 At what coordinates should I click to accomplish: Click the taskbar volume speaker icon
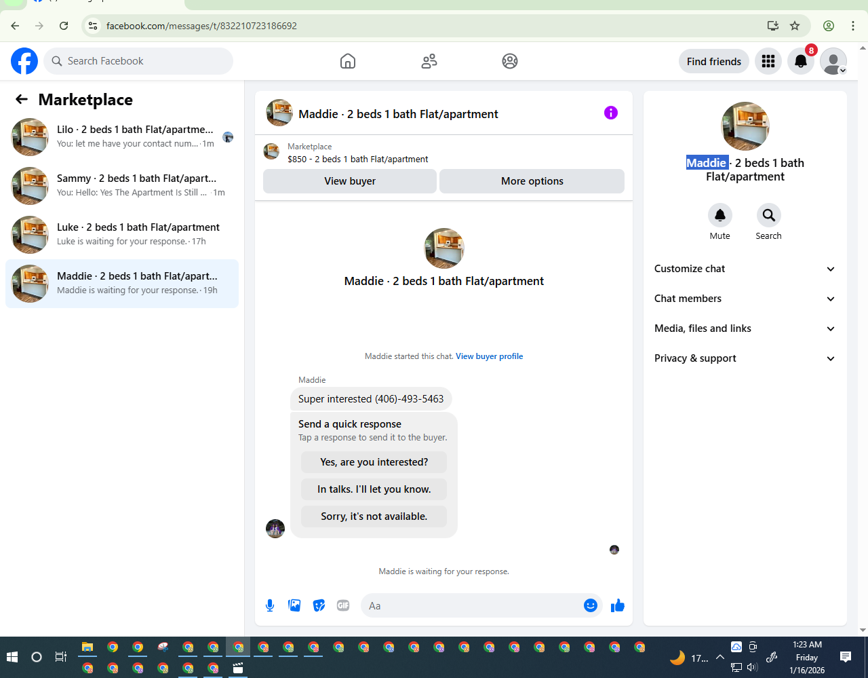click(x=752, y=668)
